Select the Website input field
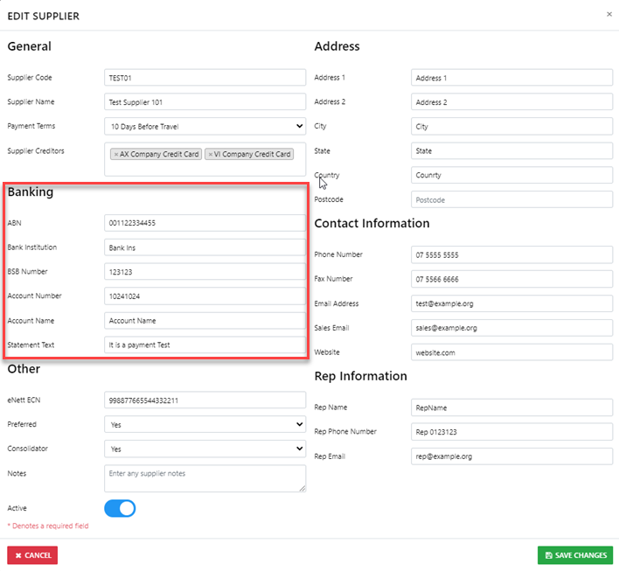Viewport: 619px width, 571px height. point(511,352)
